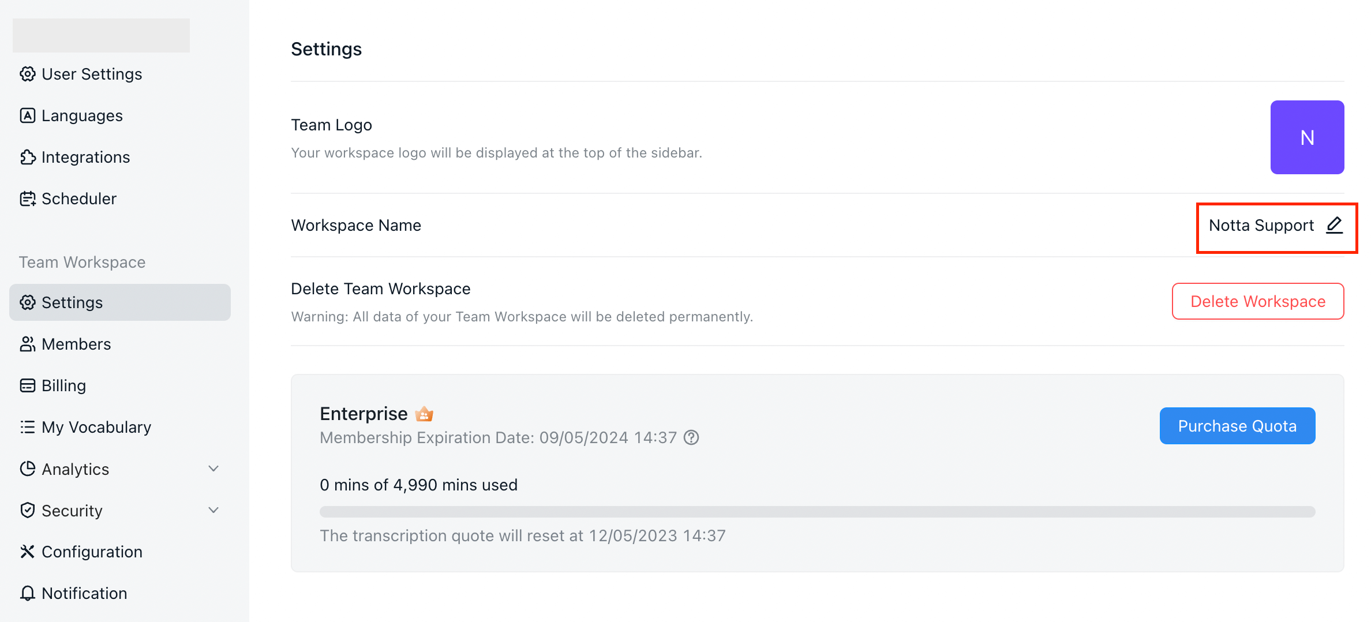Select Settings under Team Workspace
Screen dimensions: 1371x622
click(72, 302)
